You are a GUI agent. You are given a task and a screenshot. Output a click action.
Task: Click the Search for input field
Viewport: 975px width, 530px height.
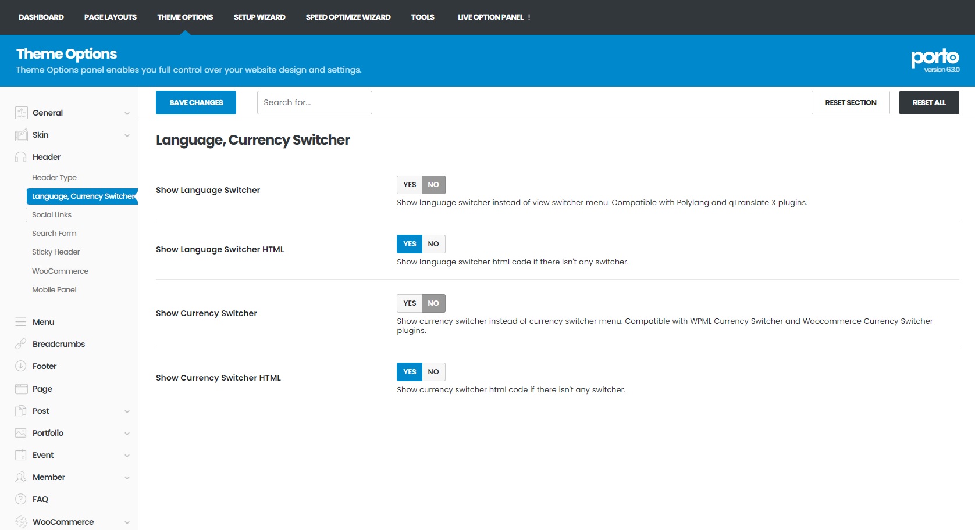pos(314,102)
